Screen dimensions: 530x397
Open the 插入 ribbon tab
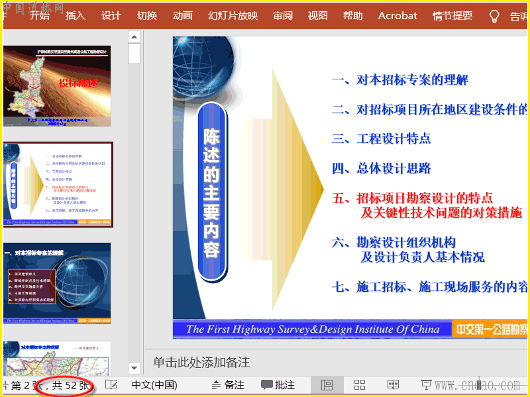(75, 15)
